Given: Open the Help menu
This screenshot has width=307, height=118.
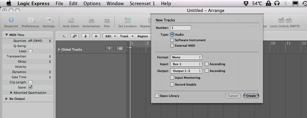Looking at the screenshot, I should point(166,4).
